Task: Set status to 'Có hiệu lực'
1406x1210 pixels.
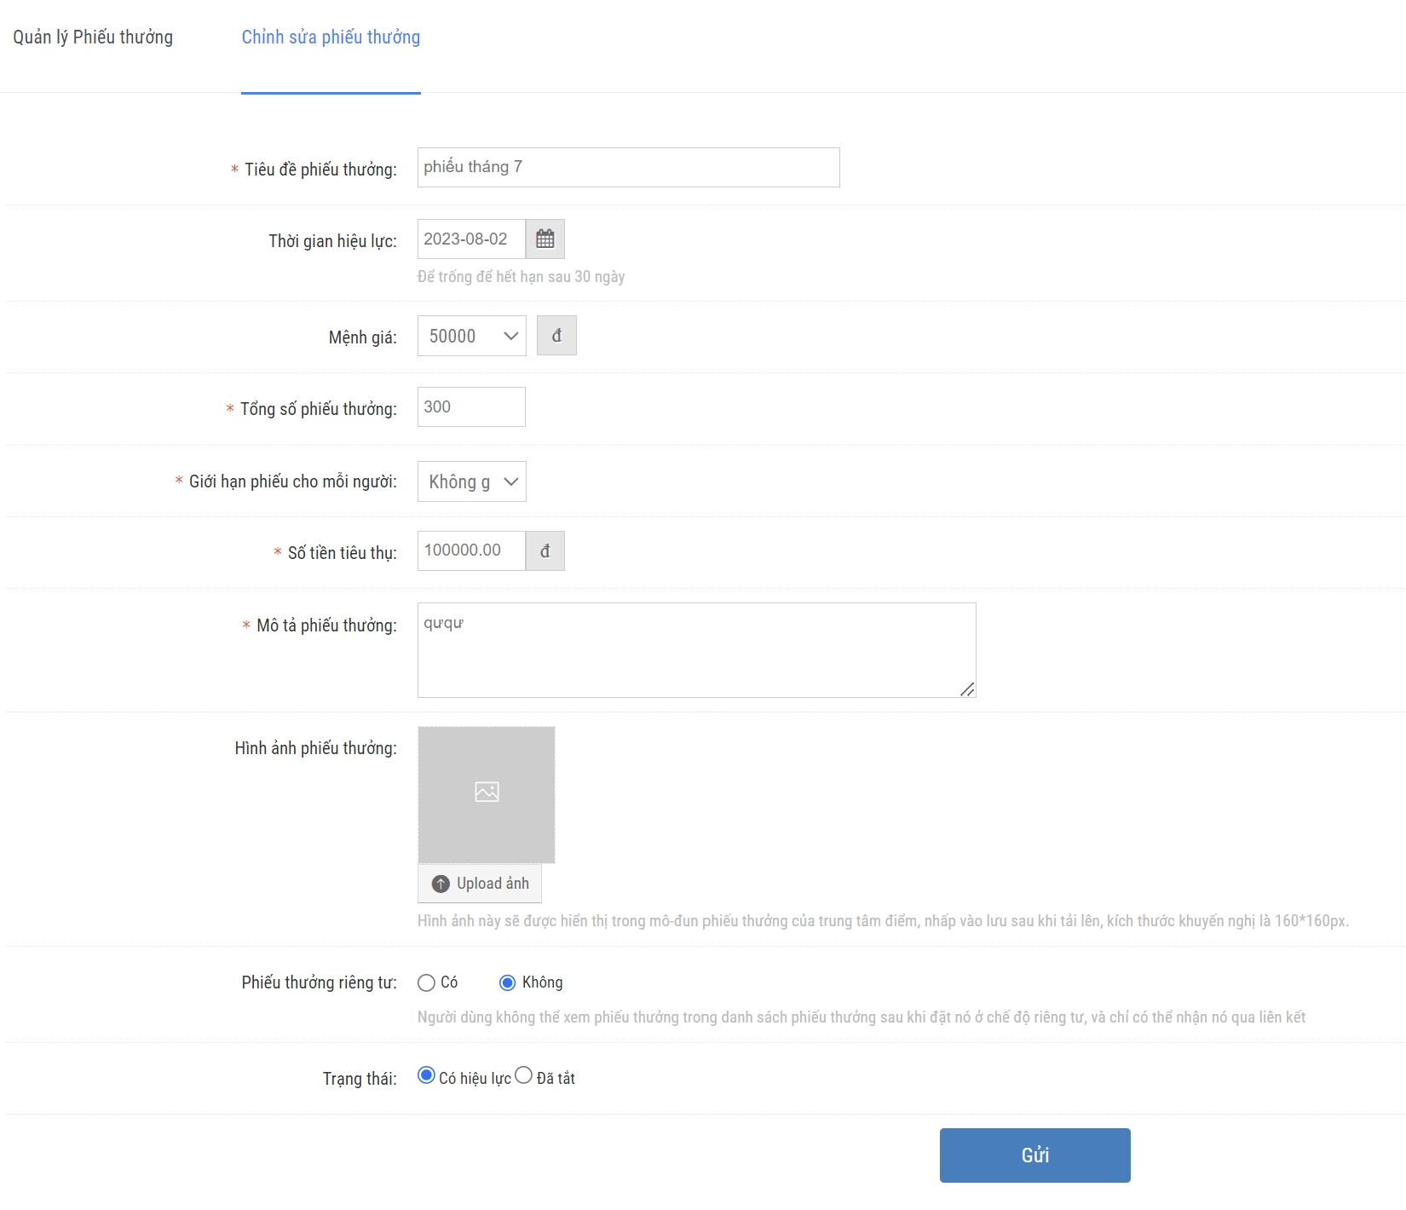Action: click(427, 1076)
